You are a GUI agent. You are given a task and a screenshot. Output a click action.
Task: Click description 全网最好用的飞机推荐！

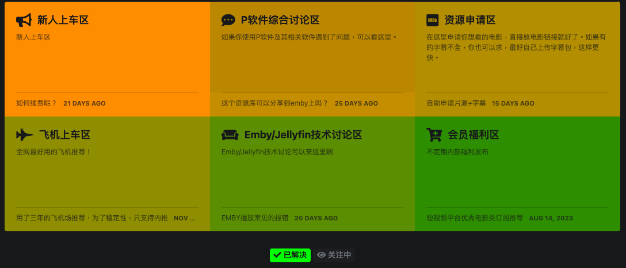click(54, 152)
